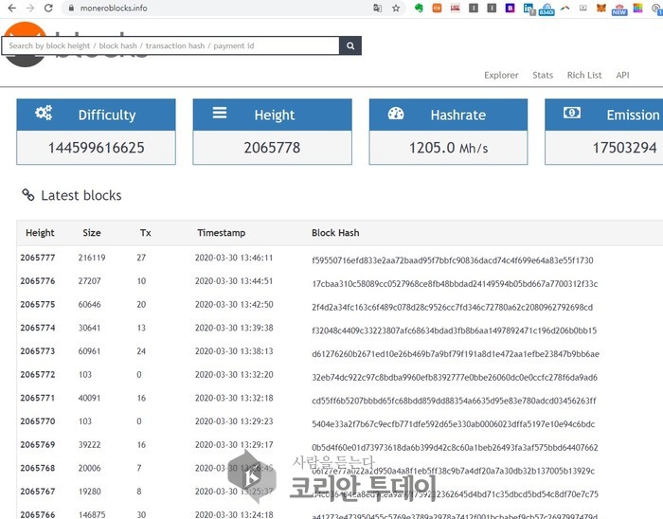Open block hash starting 2f4d2a34fc16
Image resolution: width=663 pixels, height=519 pixels.
point(453,307)
